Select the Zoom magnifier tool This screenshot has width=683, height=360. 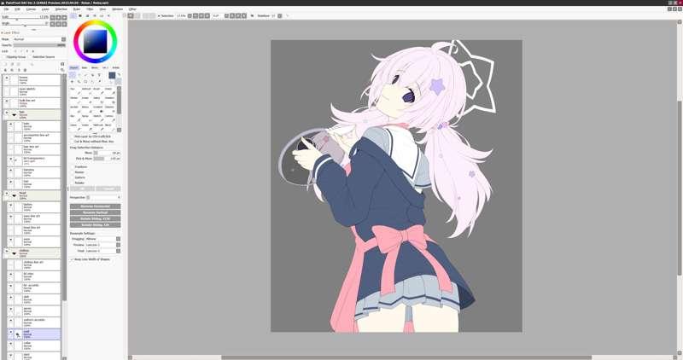[79, 81]
